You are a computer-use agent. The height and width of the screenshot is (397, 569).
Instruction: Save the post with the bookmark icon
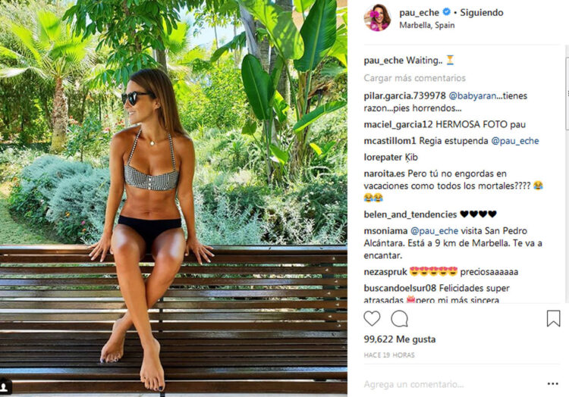[554, 318]
